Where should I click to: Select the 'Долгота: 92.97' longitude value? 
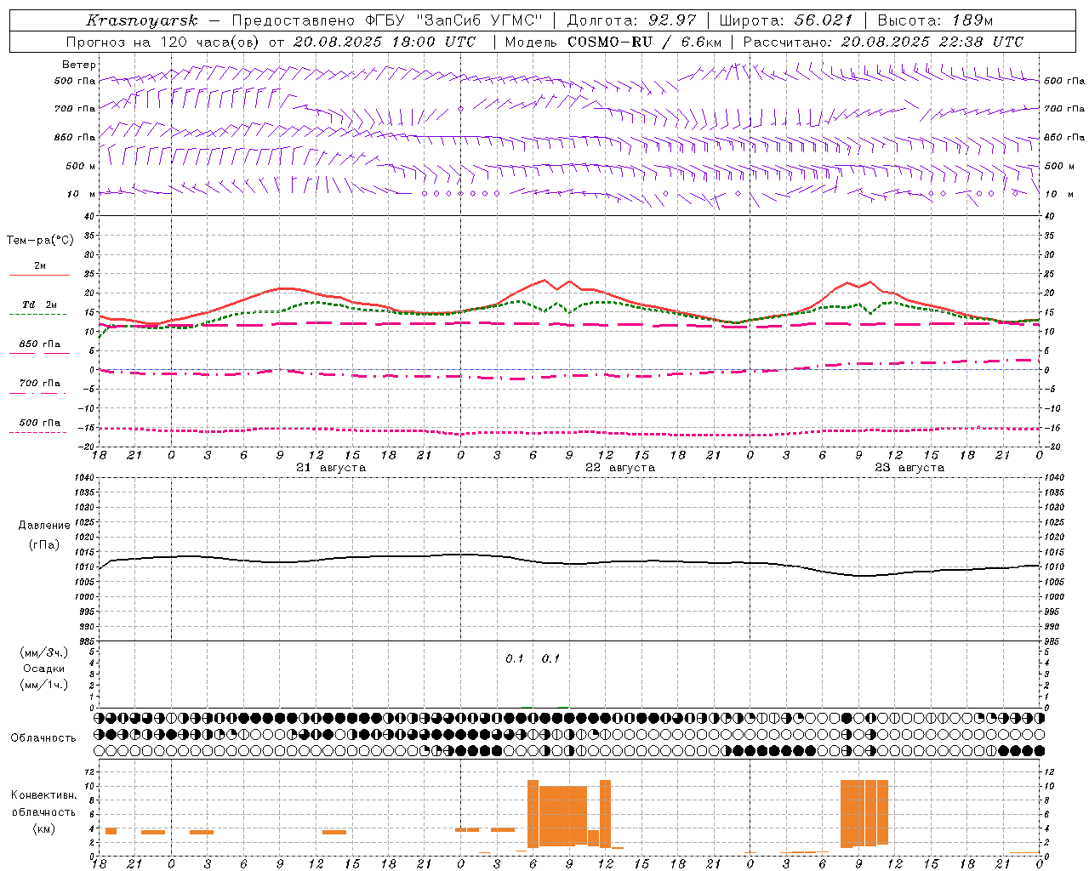point(631,20)
